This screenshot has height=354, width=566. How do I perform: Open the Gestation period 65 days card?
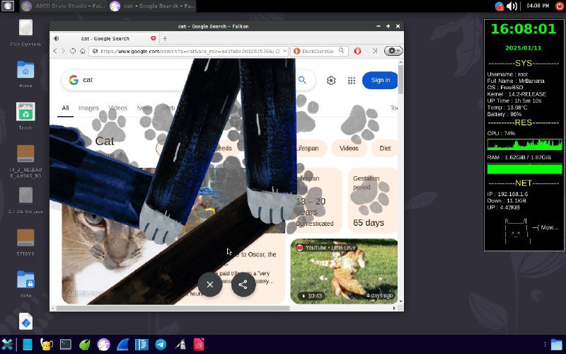click(x=373, y=200)
